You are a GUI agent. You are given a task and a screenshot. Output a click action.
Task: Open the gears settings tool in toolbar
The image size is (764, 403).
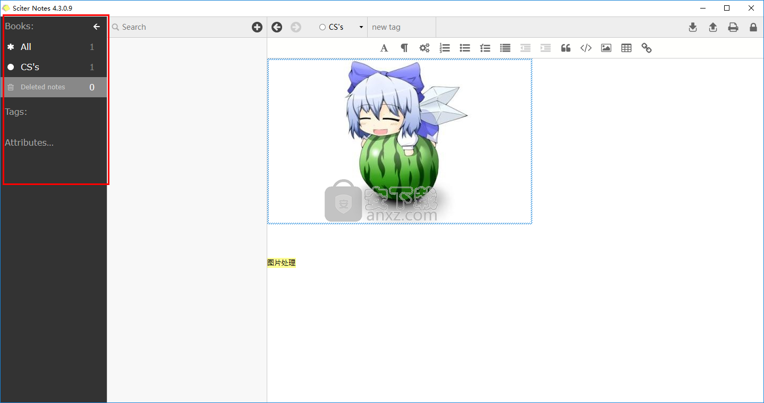tap(425, 48)
